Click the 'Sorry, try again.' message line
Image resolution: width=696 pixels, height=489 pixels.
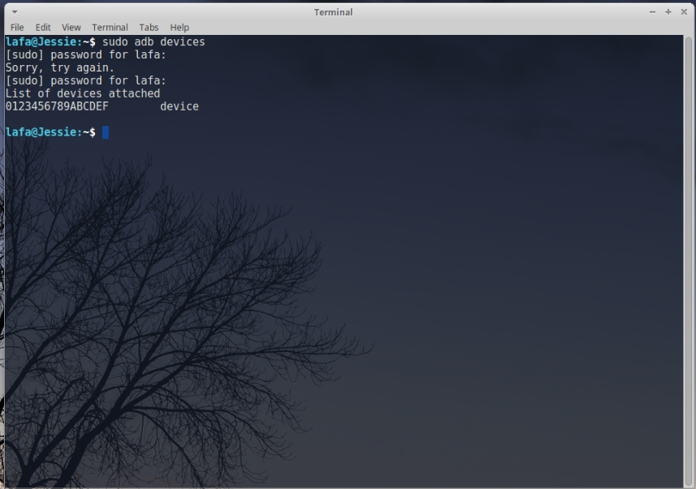point(59,67)
